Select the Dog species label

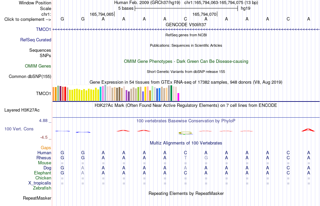(x=47, y=168)
